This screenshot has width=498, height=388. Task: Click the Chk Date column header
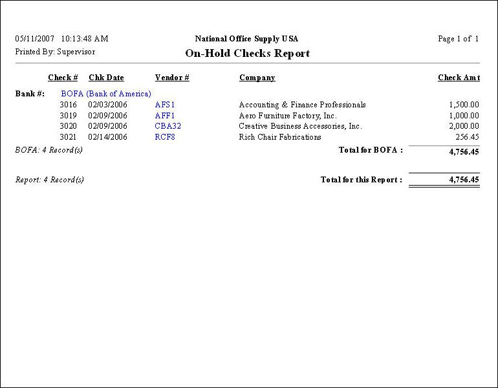(106, 78)
